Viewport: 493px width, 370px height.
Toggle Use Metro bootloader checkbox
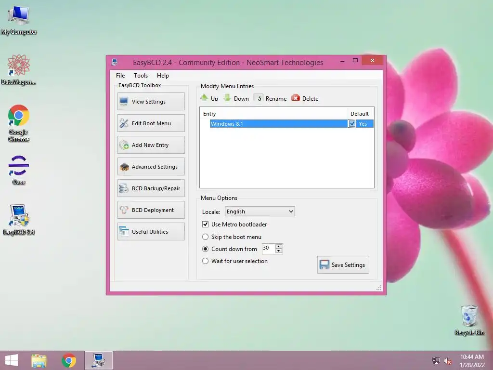tap(205, 225)
